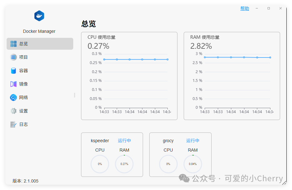
Task: Close the Docker Manager window
Action: (x=280, y=8)
